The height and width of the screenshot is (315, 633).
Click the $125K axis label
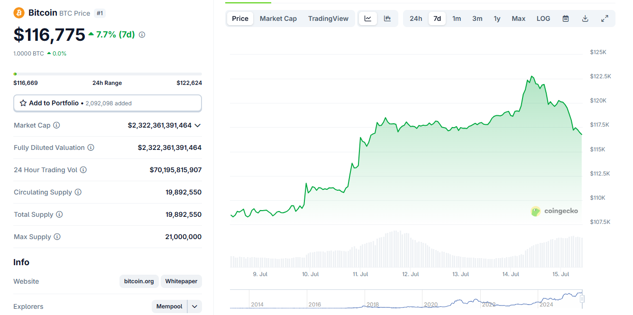(598, 52)
